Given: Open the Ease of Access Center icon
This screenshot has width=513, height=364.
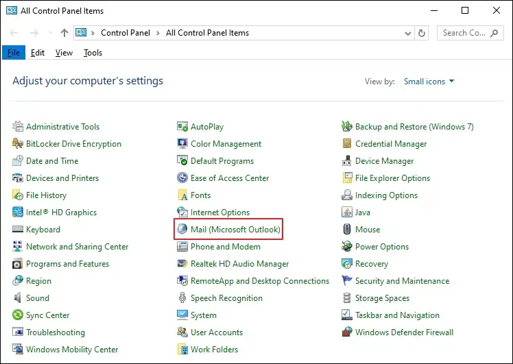Looking at the screenshot, I should tap(182, 178).
